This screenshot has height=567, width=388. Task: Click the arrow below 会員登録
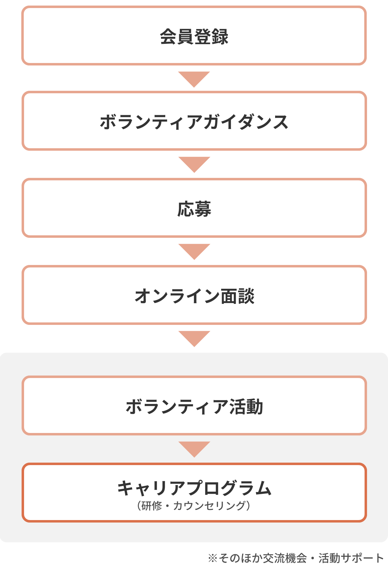point(194,79)
